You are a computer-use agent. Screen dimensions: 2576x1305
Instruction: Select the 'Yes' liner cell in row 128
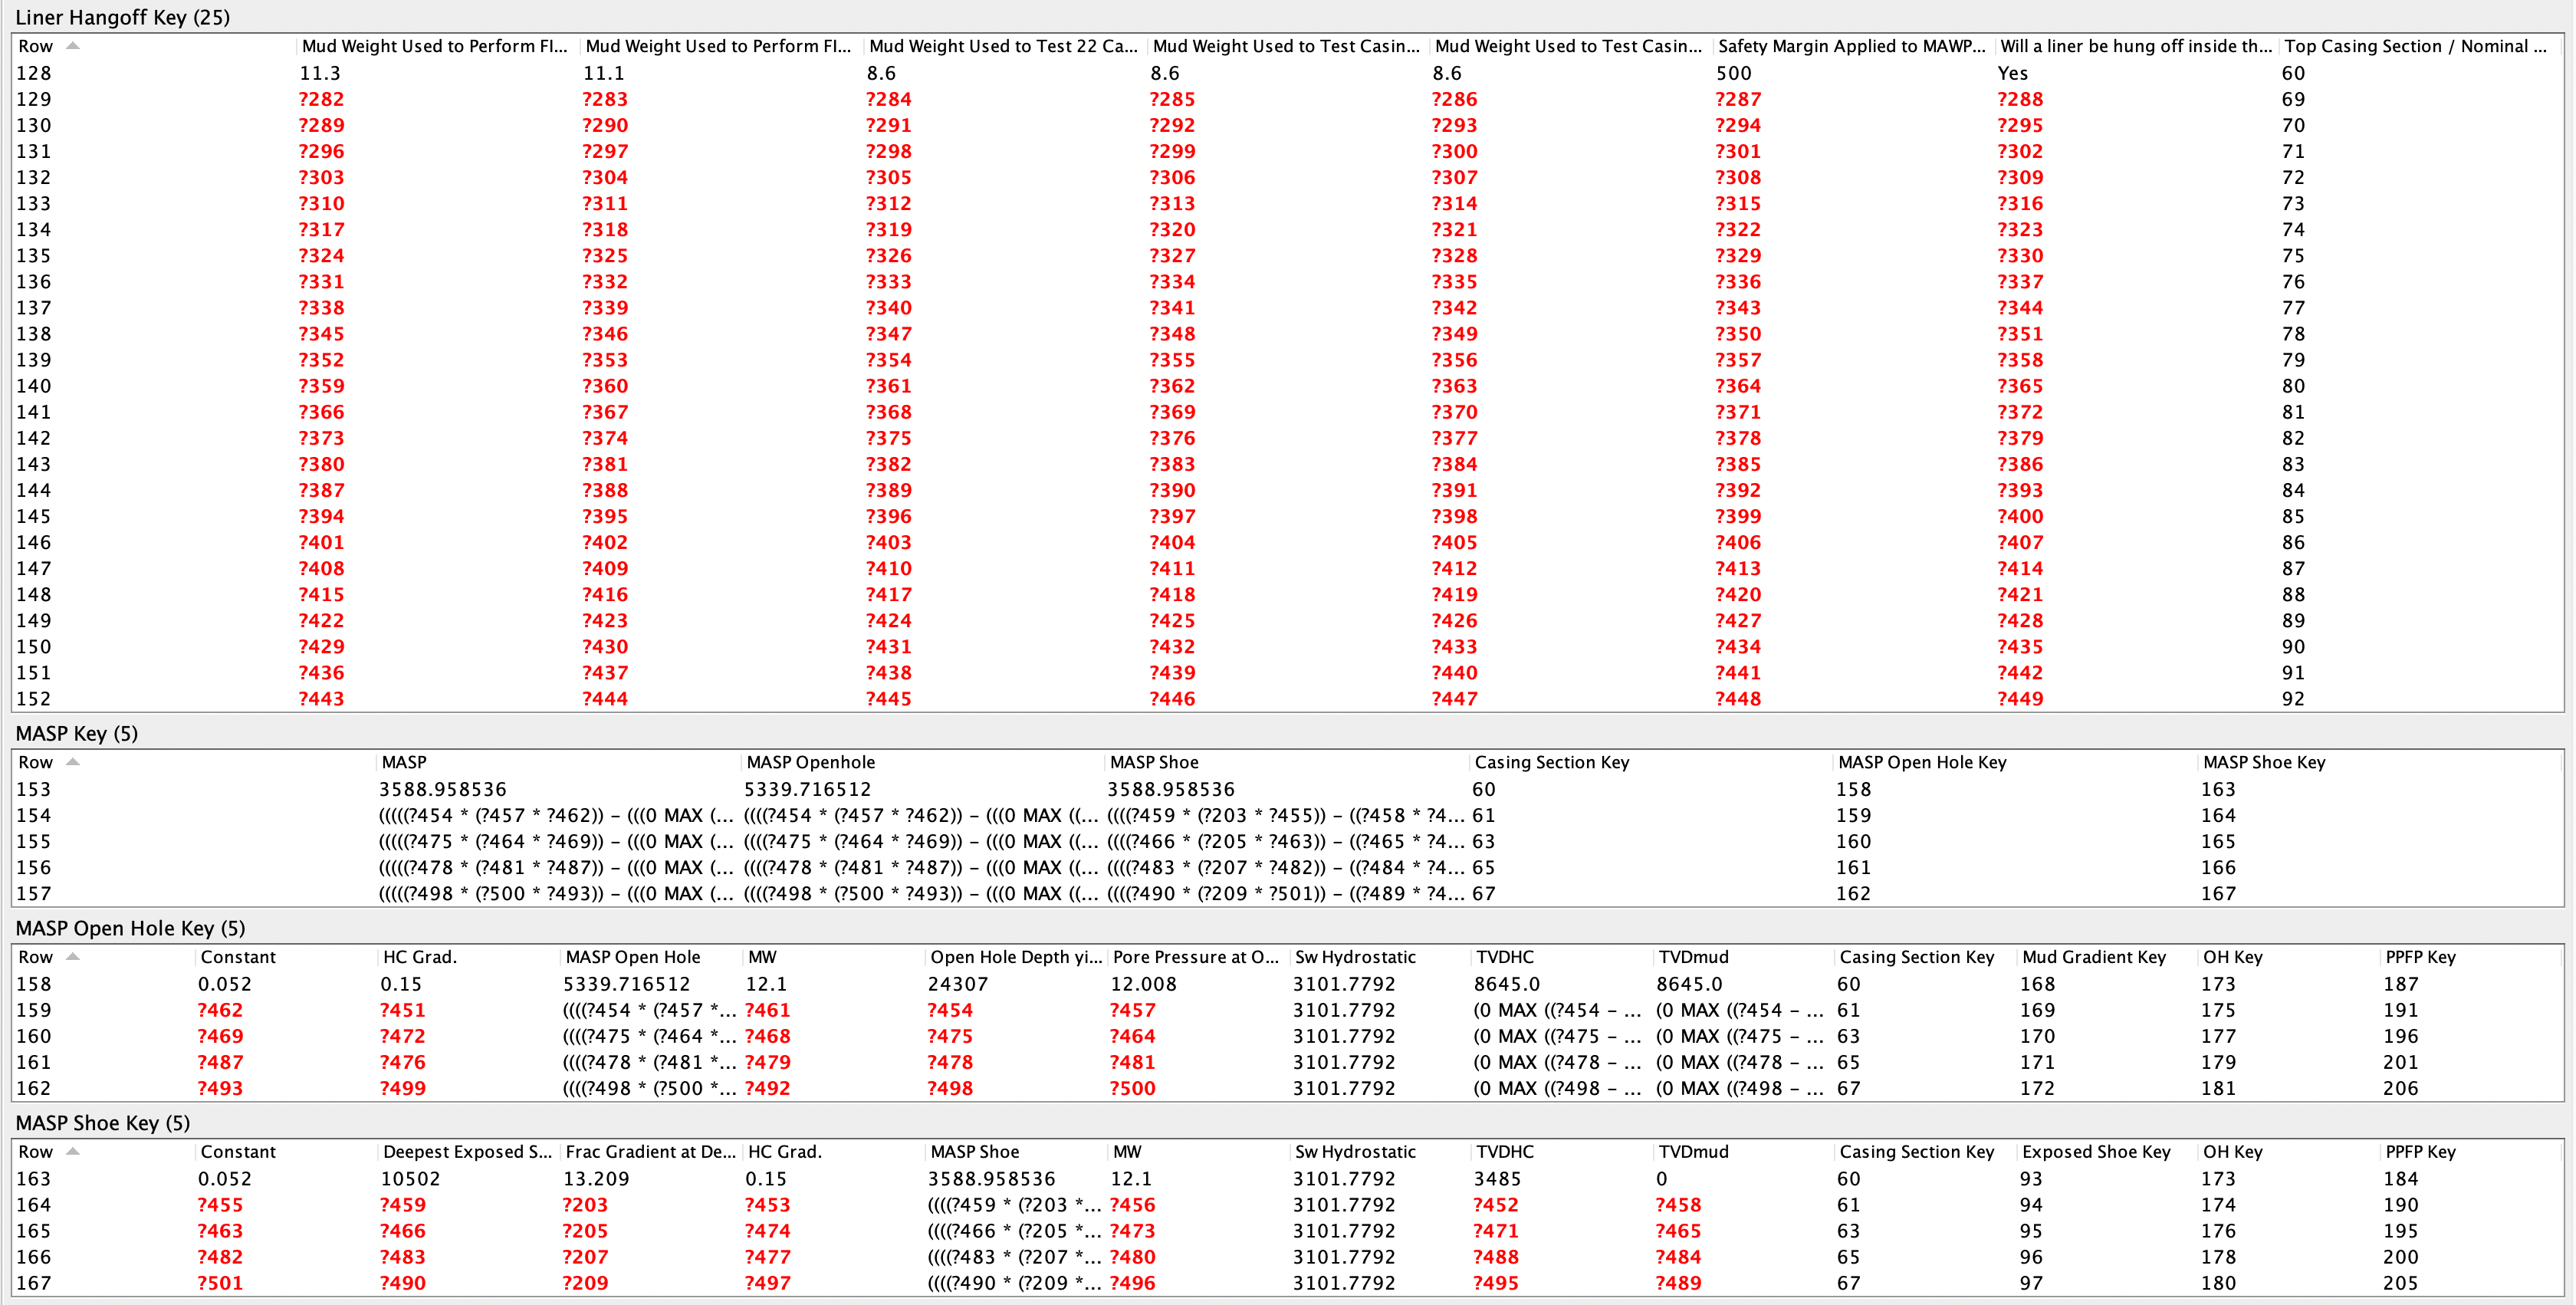(2012, 73)
